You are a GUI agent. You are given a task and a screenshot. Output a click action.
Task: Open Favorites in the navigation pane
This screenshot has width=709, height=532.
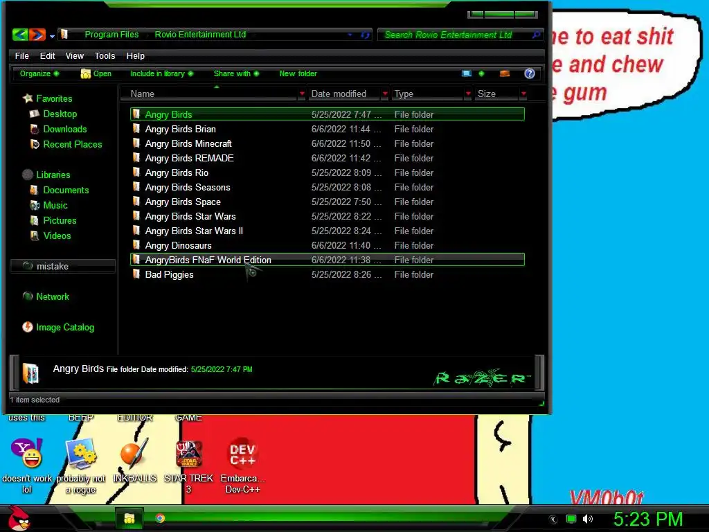pyautogui.click(x=48, y=98)
